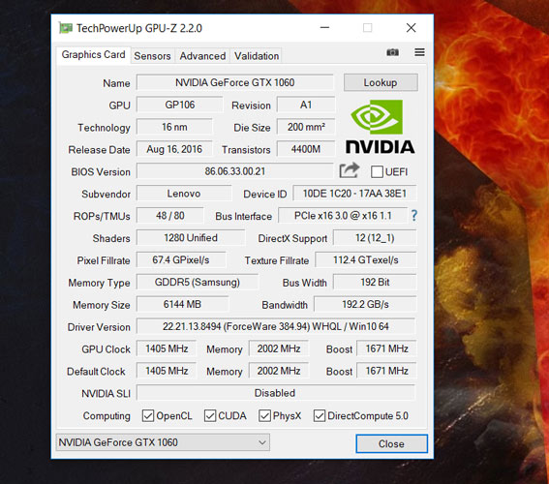Image resolution: width=549 pixels, height=484 pixels.
Task: Toggle the PhysX checkbox
Action: click(264, 416)
